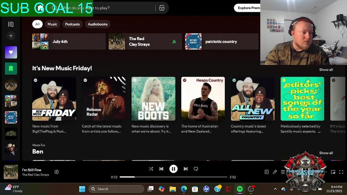The image size is (347, 195).
Task: Open McAfee from the taskbar
Action: coord(228,189)
